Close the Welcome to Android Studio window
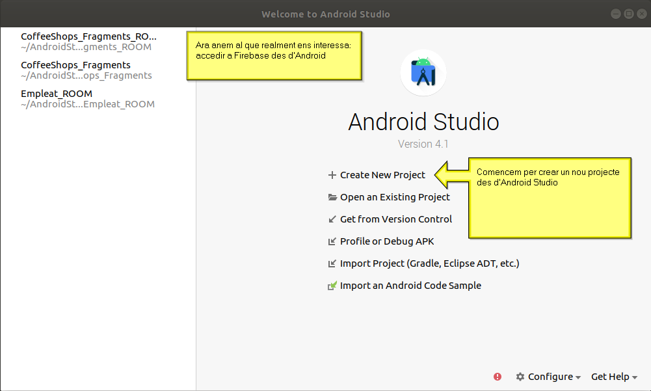The image size is (651, 391). tap(642, 14)
